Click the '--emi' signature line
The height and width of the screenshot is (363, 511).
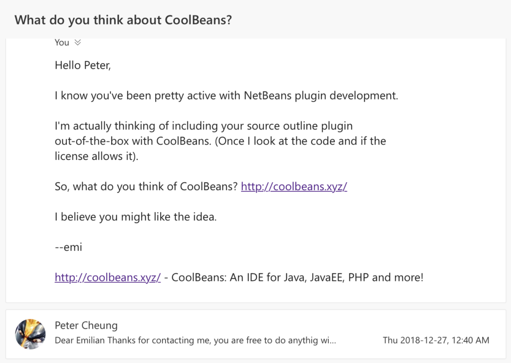pyautogui.click(x=68, y=247)
